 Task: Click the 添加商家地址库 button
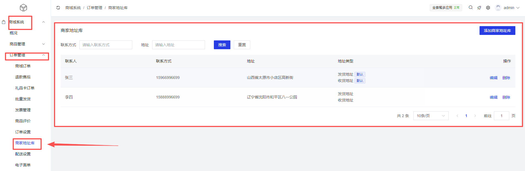[497, 31]
